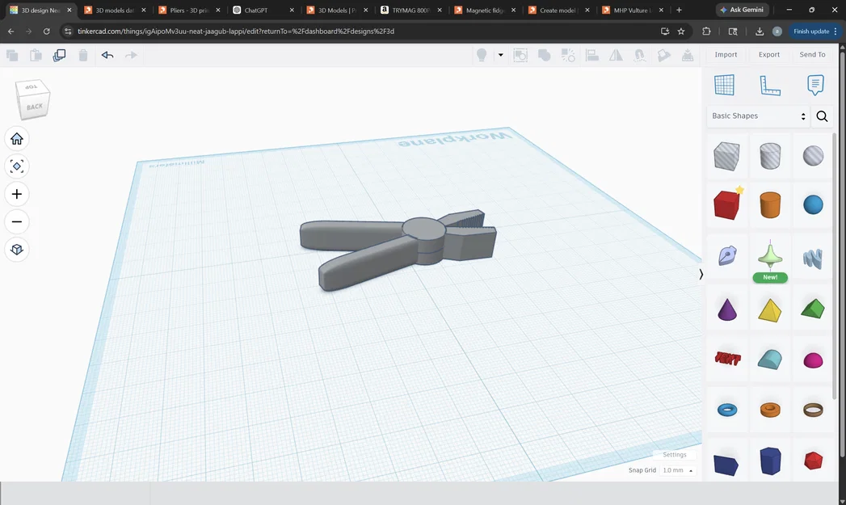Group the selected shapes
The image size is (846, 505).
click(545, 54)
